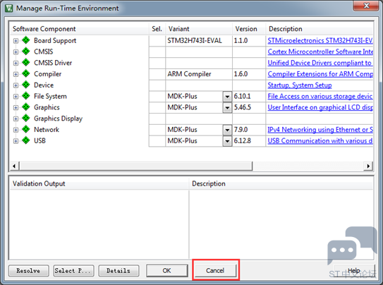
Task: Expand the File System tree node
Action: pos(16,97)
